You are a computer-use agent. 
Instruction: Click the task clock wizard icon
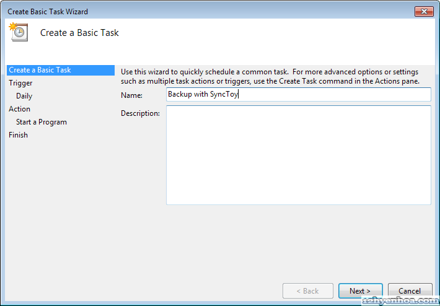pyautogui.click(x=17, y=32)
